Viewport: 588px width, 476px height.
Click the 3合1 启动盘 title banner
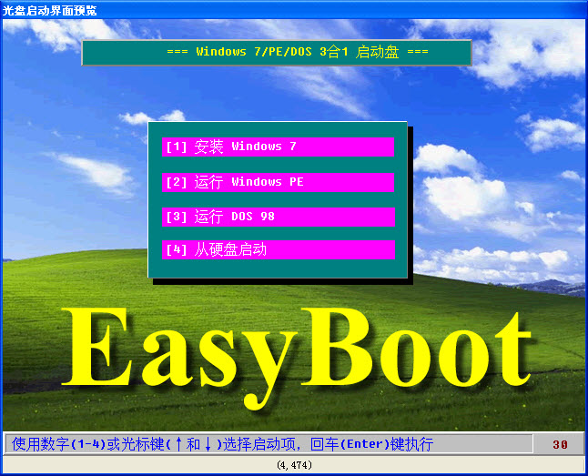(x=277, y=52)
